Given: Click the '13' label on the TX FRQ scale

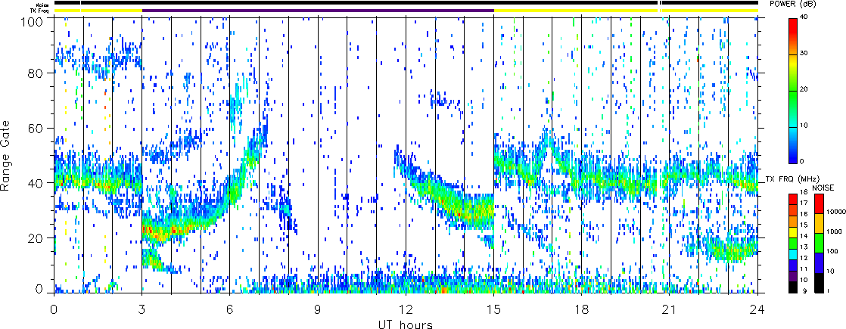Looking at the screenshot, I should pyautogui.click(x=804, y=247).
